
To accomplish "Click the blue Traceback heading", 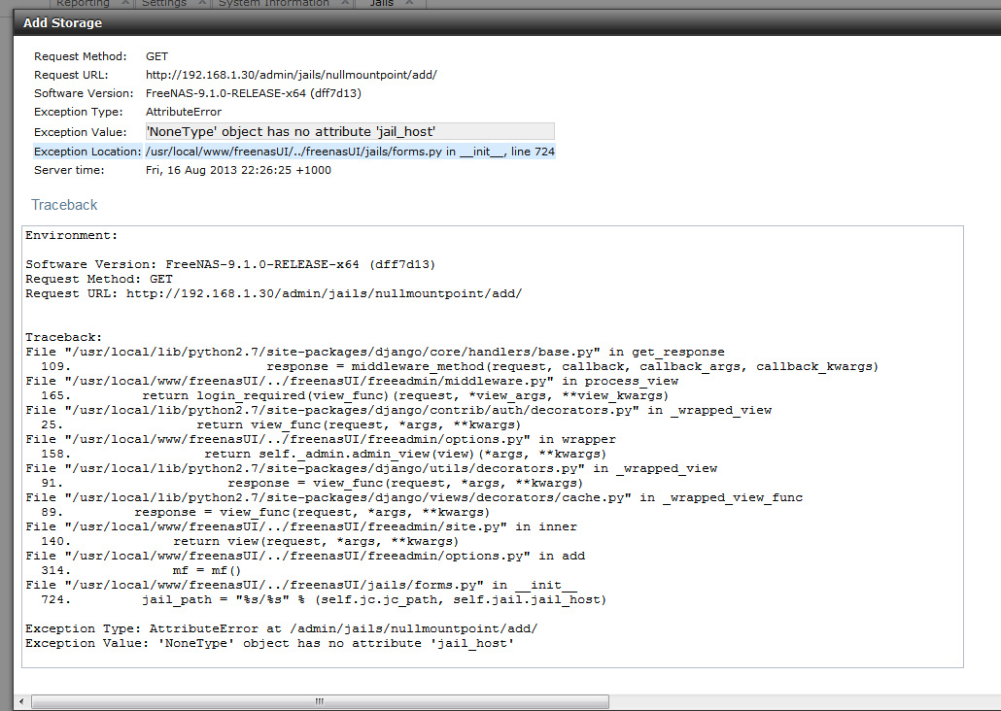I will [64, 205].
